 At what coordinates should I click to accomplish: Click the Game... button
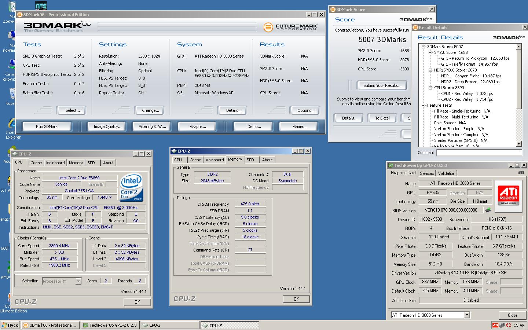[x=300, y=126]
